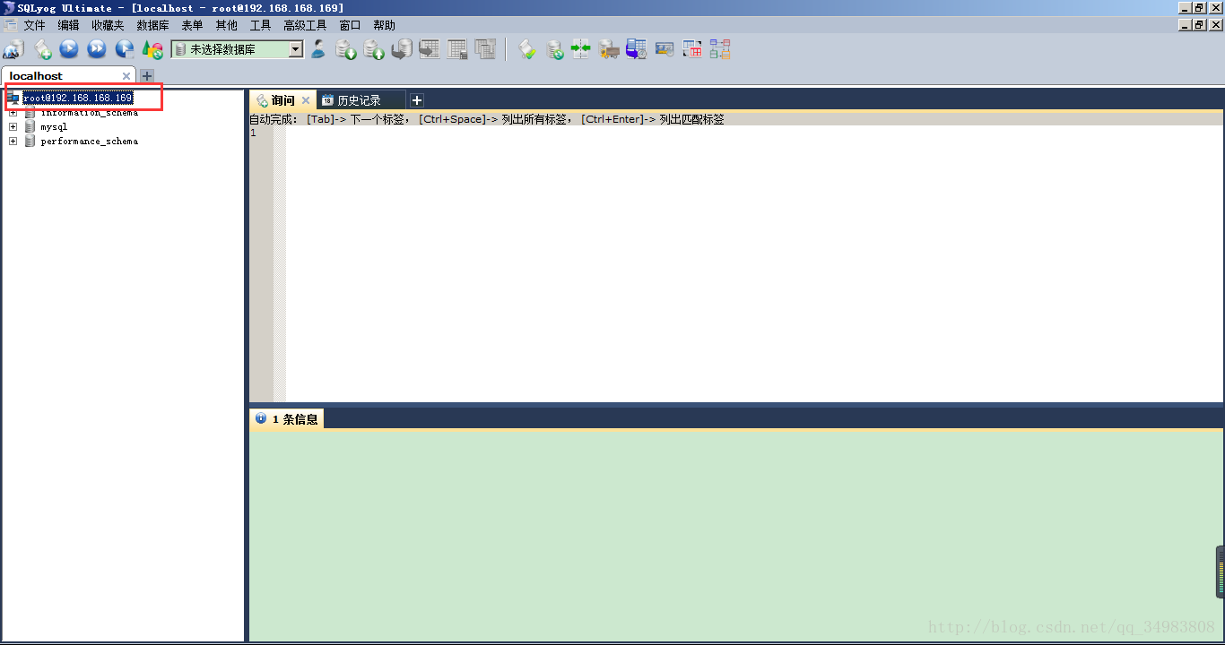This screenshot has width=1225, height=645.
Task: Click inside the SQL query editor area
Action: (753, 264)
